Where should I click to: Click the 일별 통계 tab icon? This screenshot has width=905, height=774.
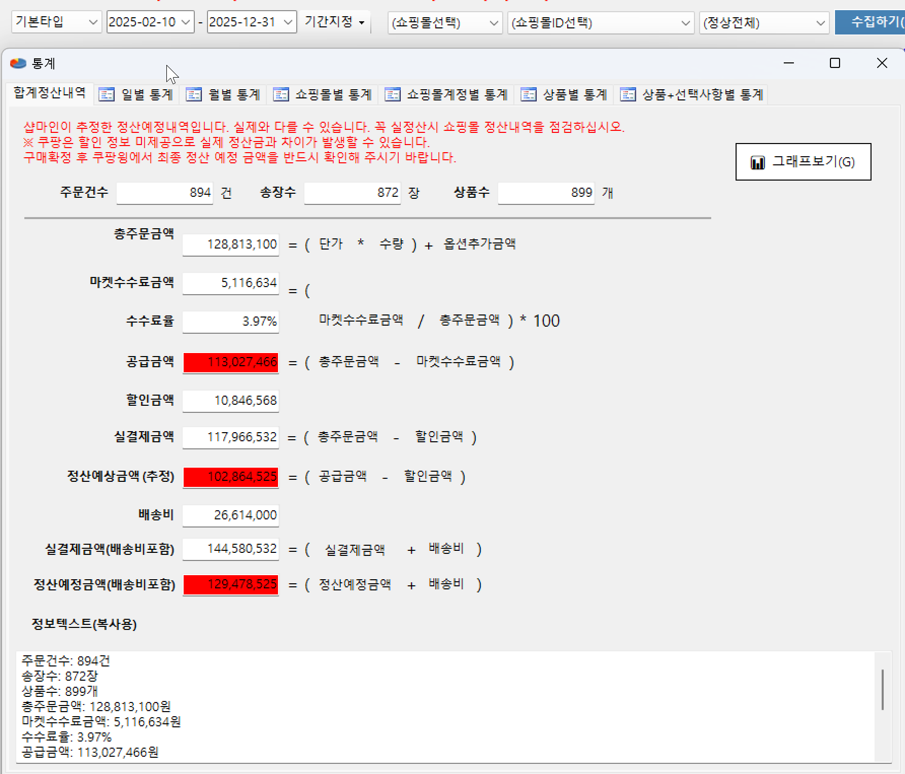(x=107, y=95)
